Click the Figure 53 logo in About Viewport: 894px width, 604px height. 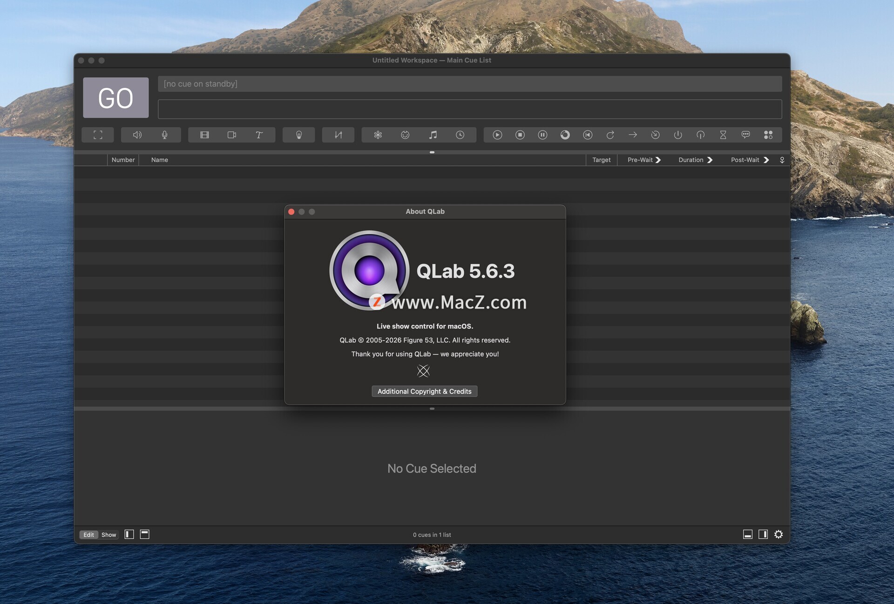point(423,371)
